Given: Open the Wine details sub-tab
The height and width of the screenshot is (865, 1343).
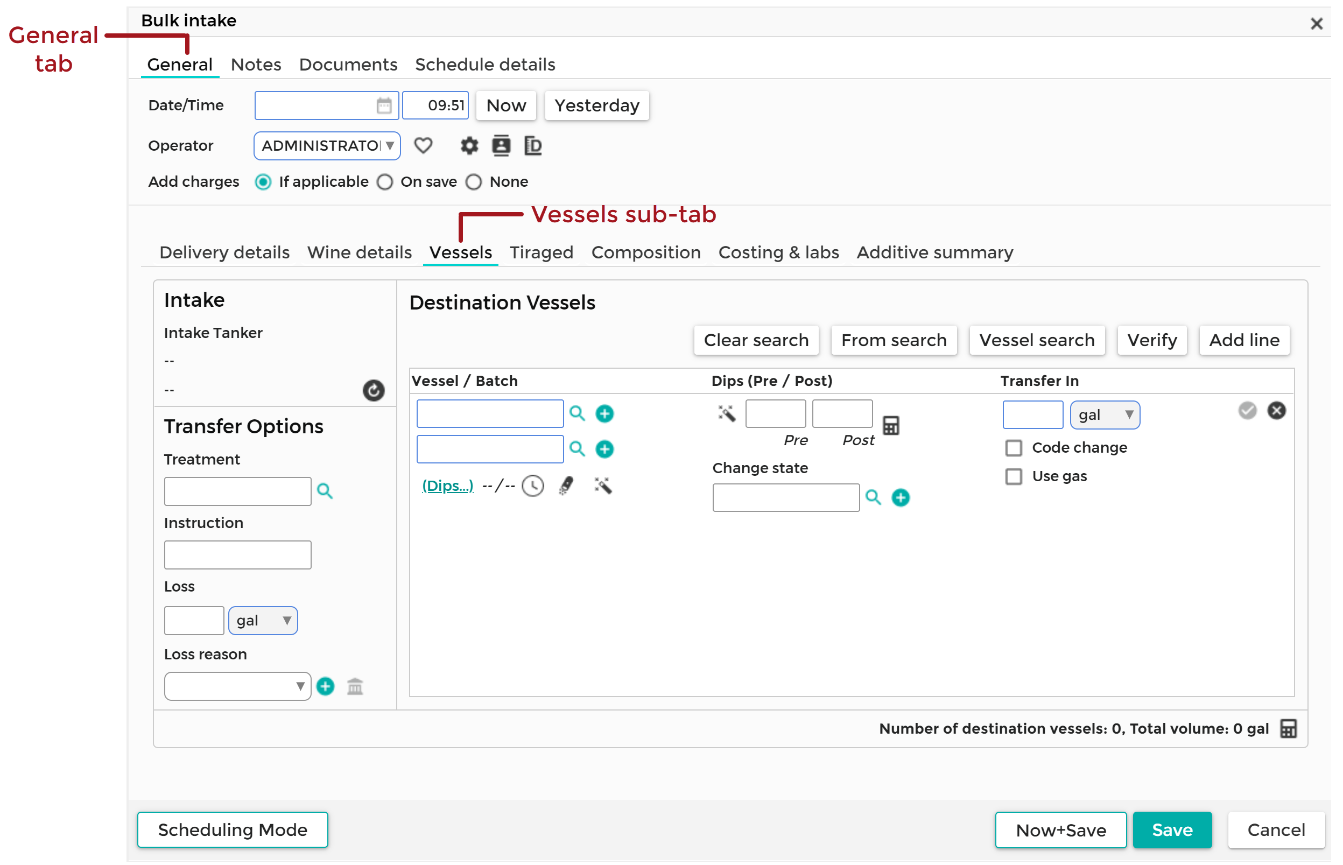Looking at the screenshot, I should 359,252.
